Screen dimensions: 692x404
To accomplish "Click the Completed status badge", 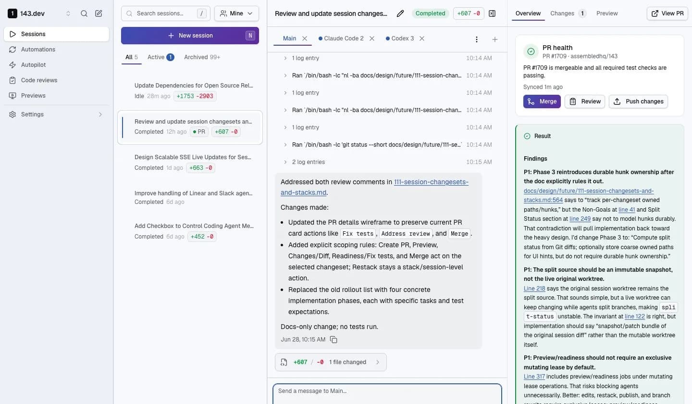I will (x=430, y=13).
